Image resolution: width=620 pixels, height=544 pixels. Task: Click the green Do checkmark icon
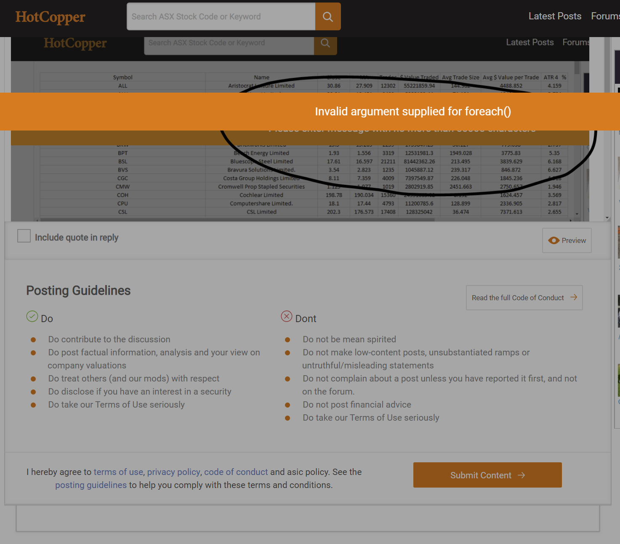[x=32, y=316]
